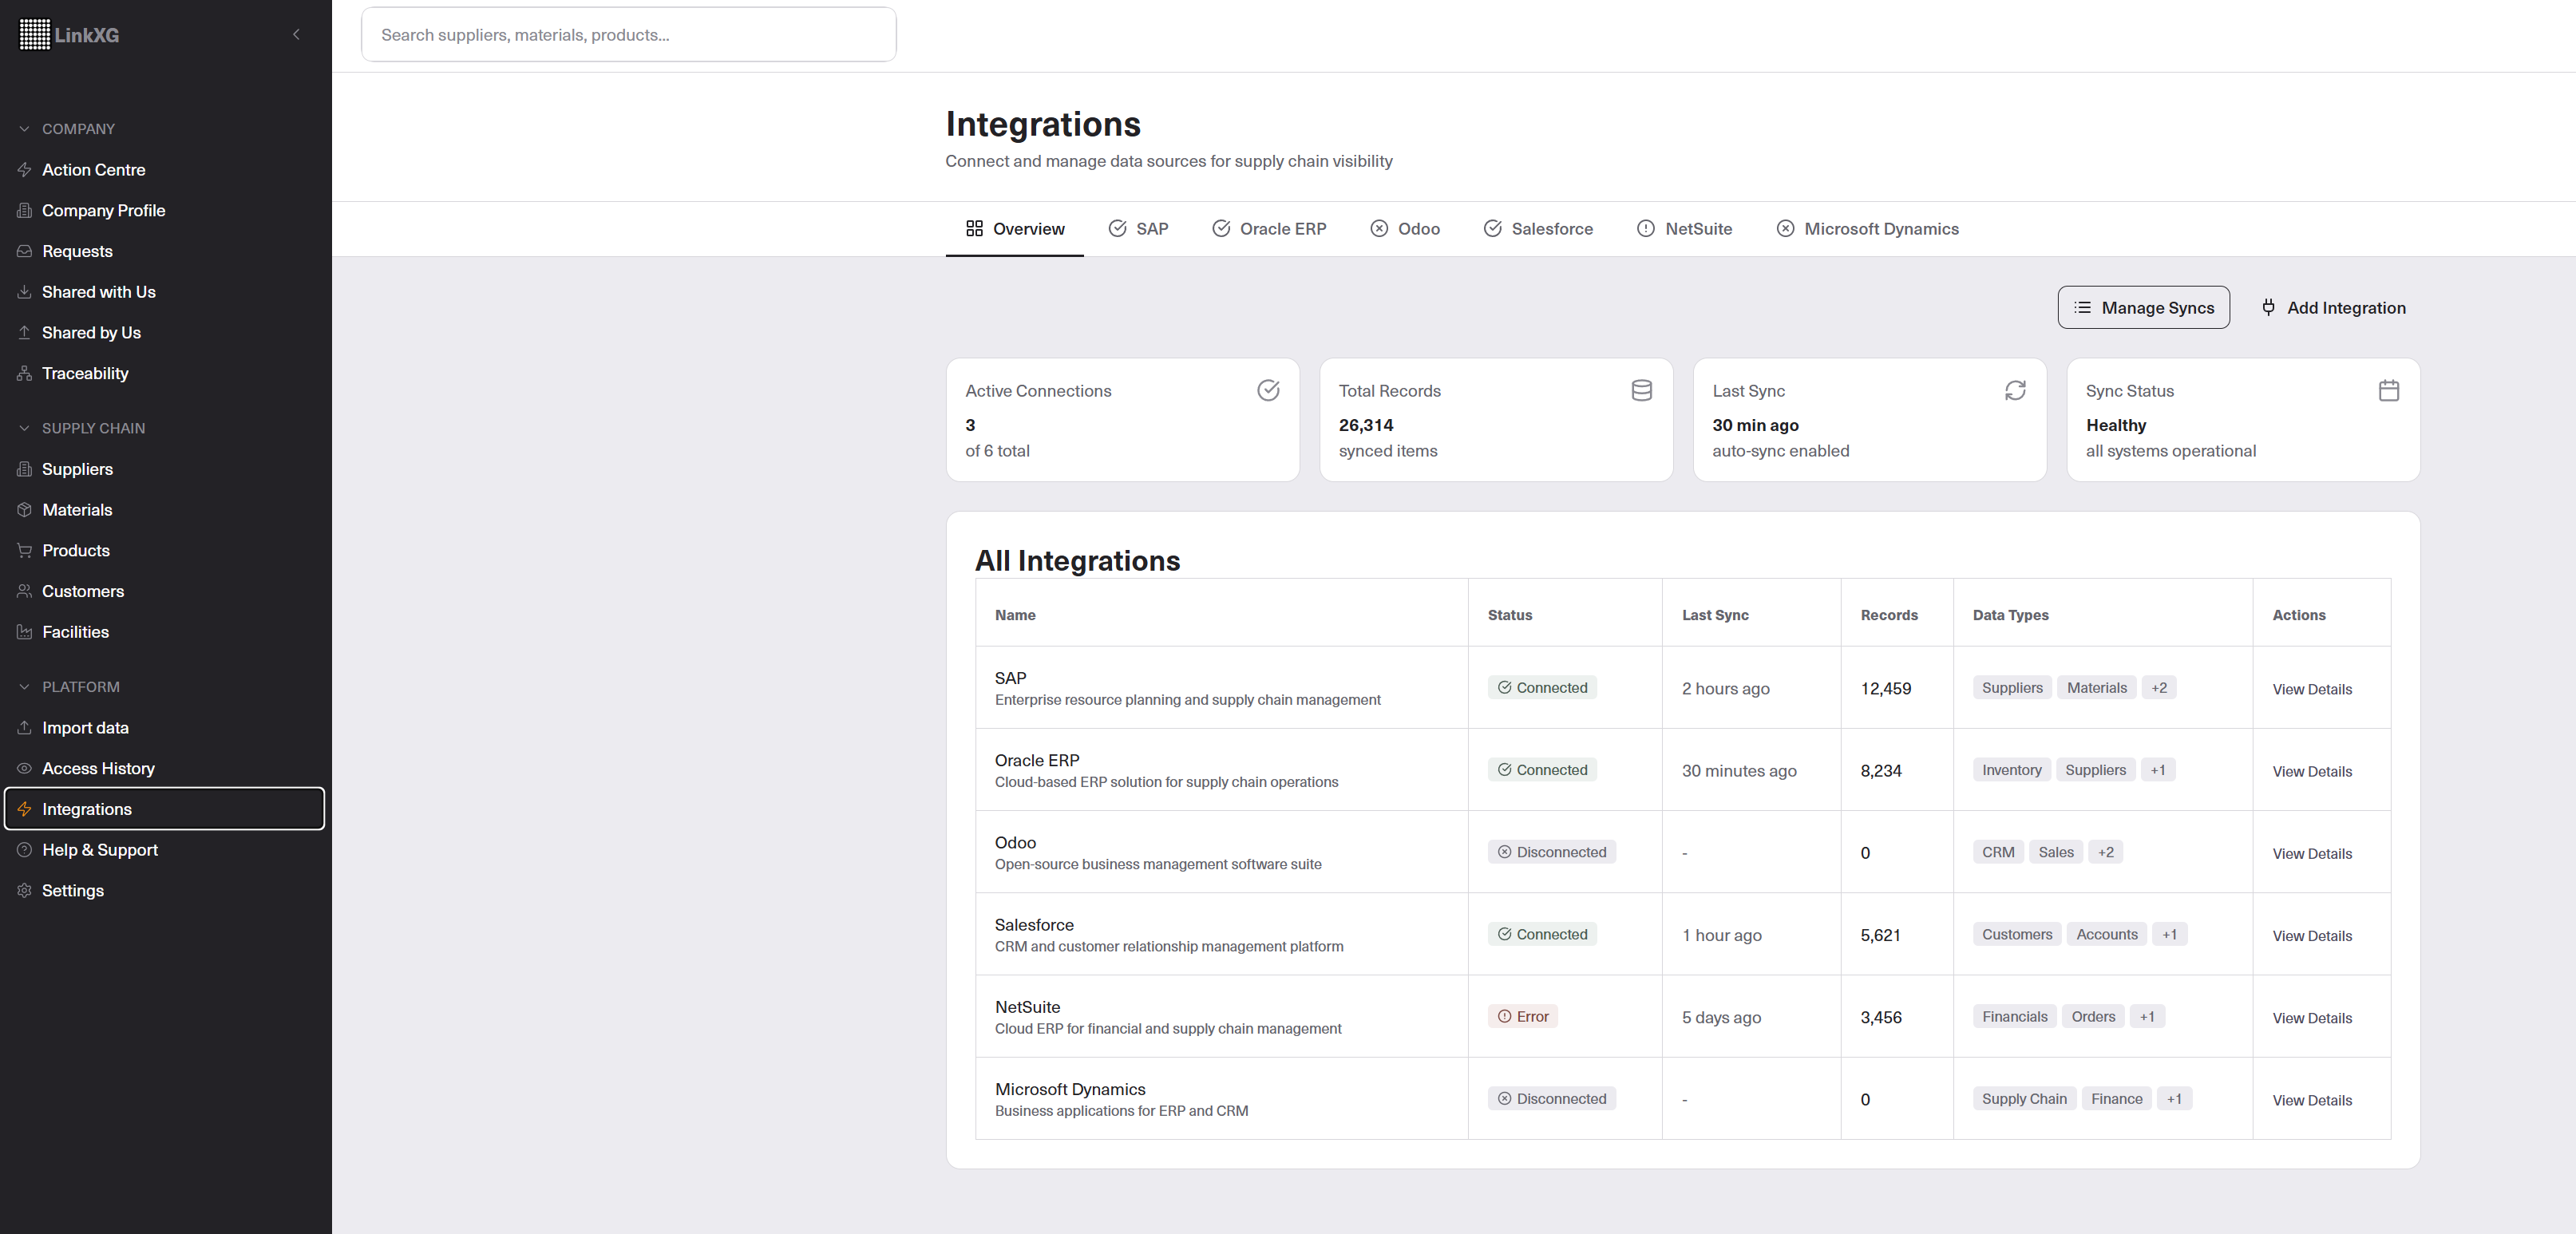2576x1234 pixels.
Task: Click the Materials box icon
Action: pyautogui.click(x=24, y=510)
